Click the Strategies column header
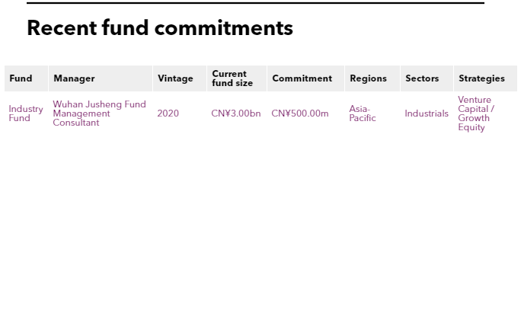 [481, 78]
